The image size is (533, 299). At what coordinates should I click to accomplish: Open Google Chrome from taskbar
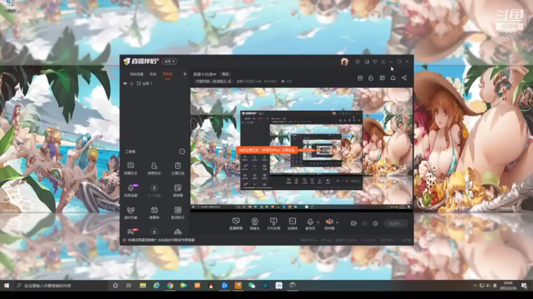pos(170,286)
